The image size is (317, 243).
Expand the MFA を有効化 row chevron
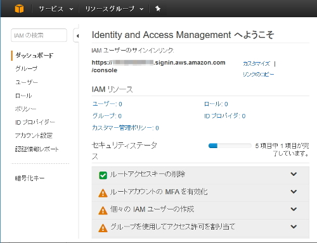click(294, 192)
